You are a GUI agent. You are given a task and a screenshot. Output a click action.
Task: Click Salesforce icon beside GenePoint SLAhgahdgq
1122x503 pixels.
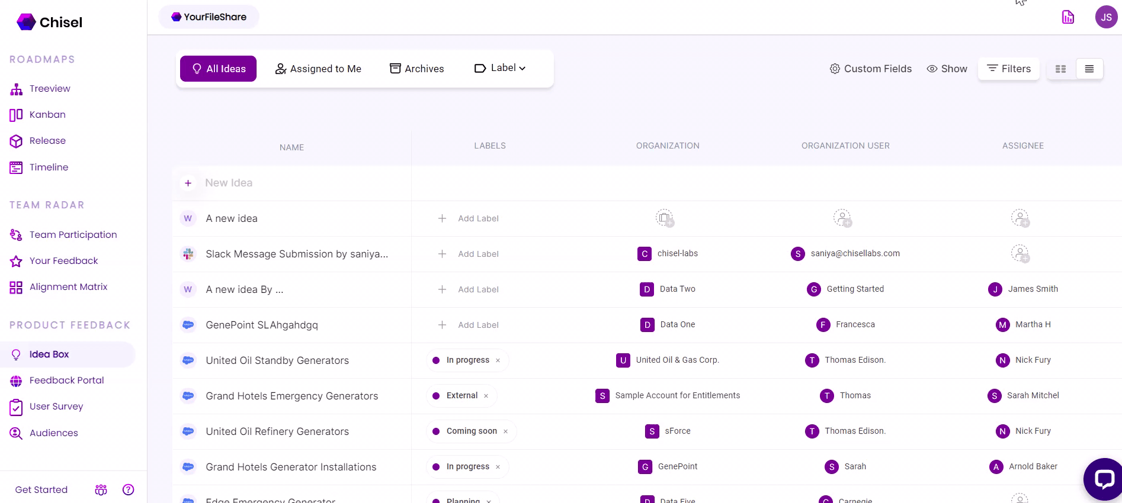tap(188, 325)
